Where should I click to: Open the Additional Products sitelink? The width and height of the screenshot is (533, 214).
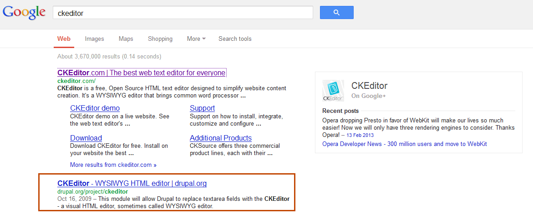coord(221,138)
